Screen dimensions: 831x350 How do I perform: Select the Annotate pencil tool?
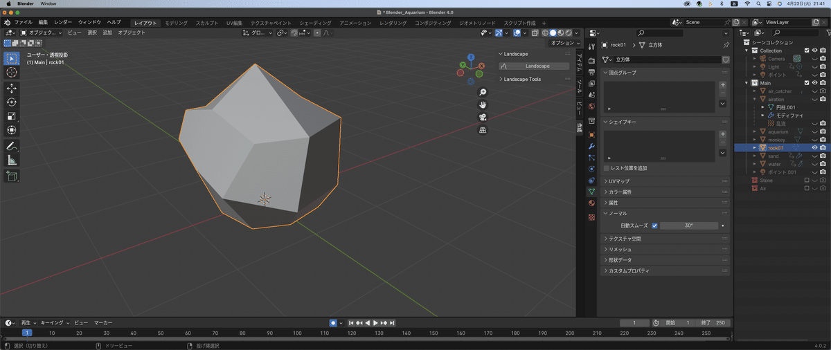click(x=12, y=147)
